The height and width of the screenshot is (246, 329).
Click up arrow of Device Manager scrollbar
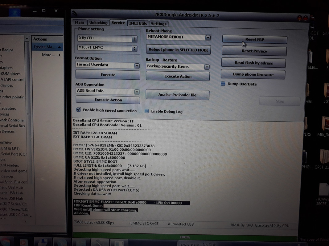pos(27,38)
